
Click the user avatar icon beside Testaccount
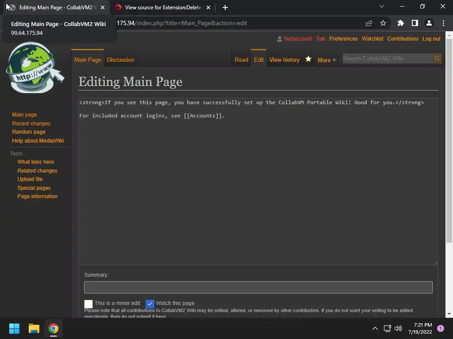coord(280,39)
